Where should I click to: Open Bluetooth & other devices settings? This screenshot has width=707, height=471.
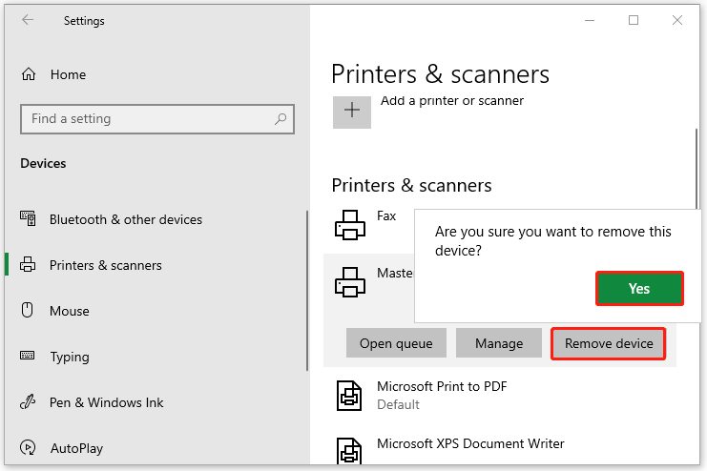(x=126, y=219)
